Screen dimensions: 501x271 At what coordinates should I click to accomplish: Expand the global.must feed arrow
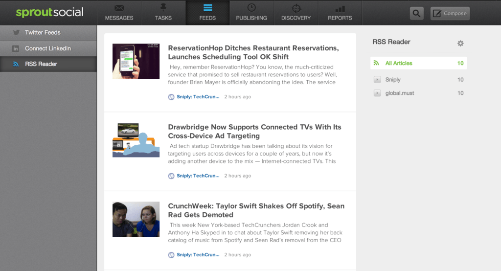377,93
